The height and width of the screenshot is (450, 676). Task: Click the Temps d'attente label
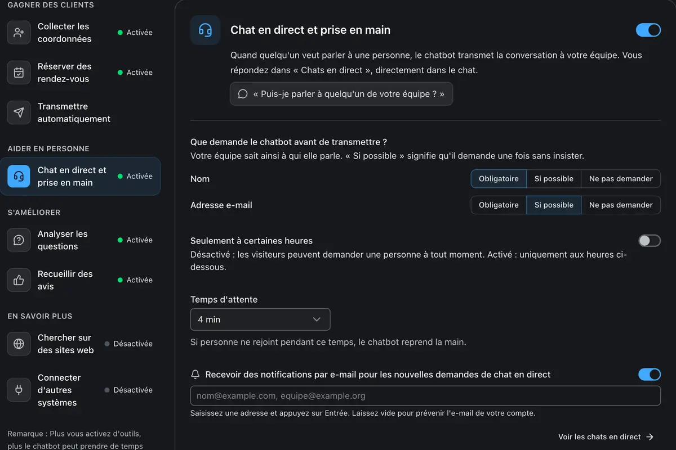224,300
